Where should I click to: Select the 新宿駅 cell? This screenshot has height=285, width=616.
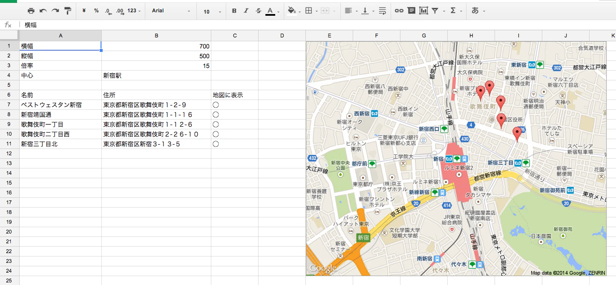[x=156, y=75]
